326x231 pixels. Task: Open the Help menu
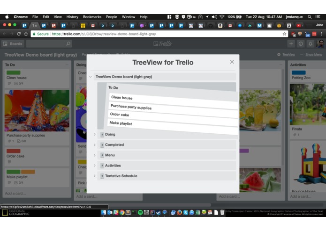coord(144,17)
